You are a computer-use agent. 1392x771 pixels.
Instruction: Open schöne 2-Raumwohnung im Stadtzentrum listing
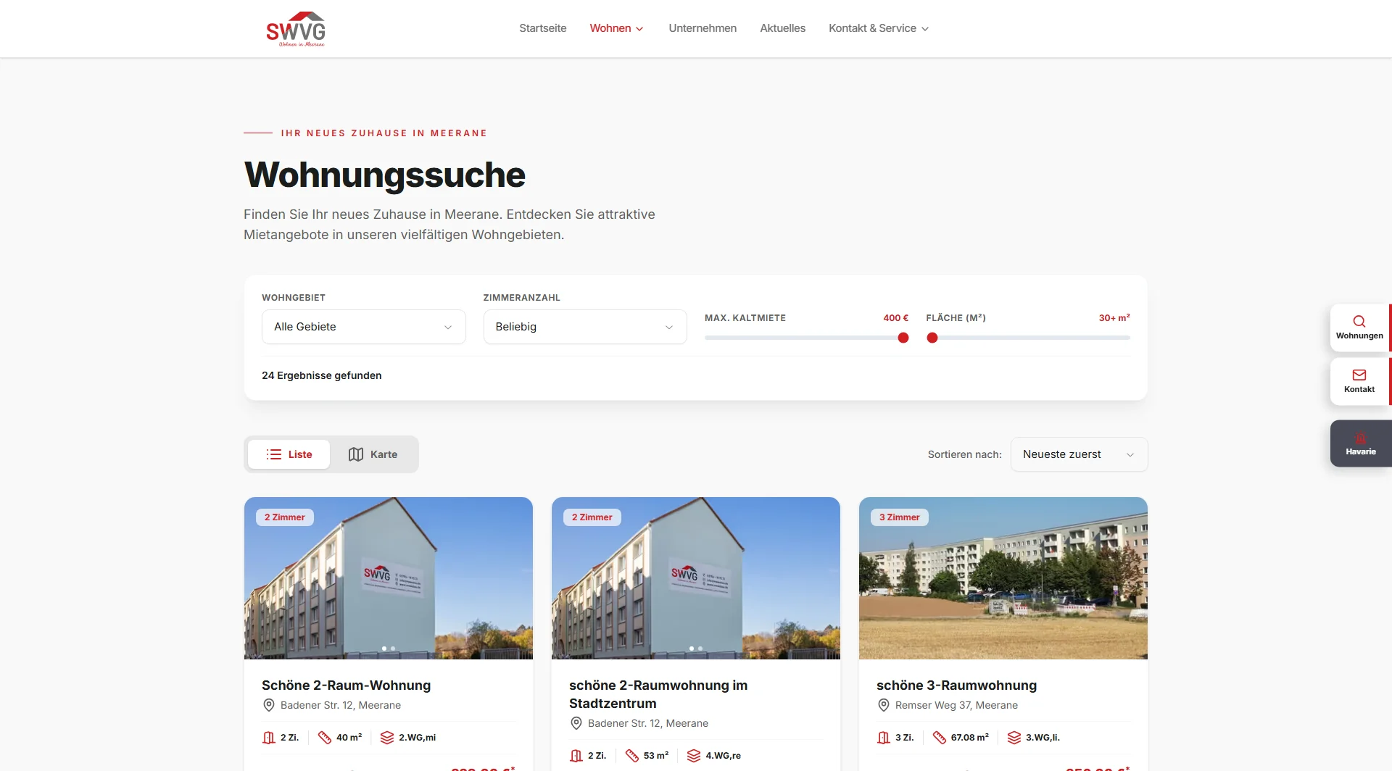658,694
